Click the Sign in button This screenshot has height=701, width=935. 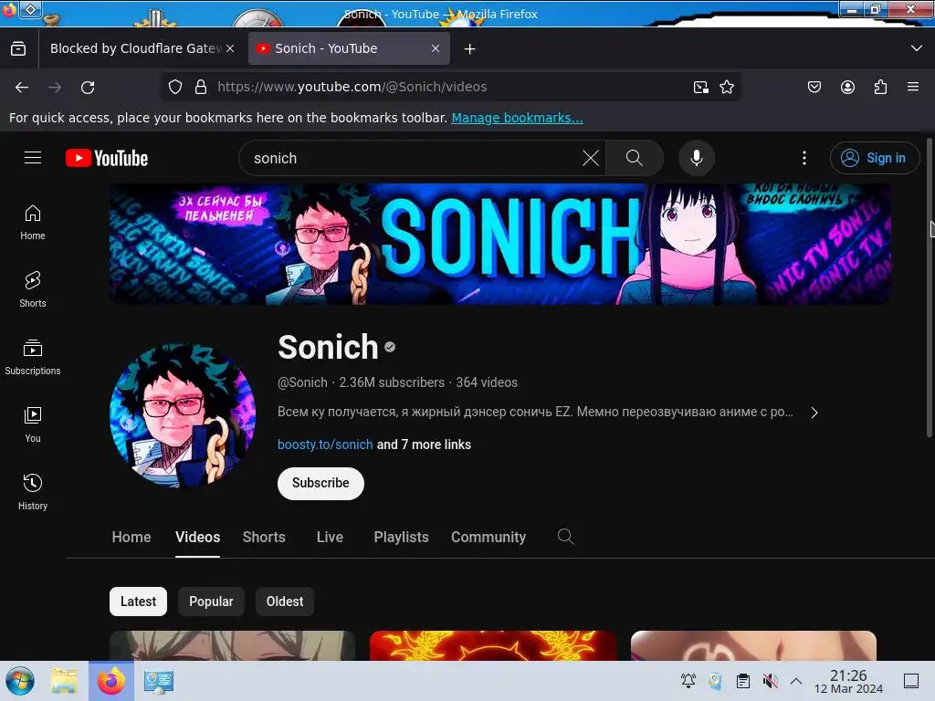pos(874,158)
